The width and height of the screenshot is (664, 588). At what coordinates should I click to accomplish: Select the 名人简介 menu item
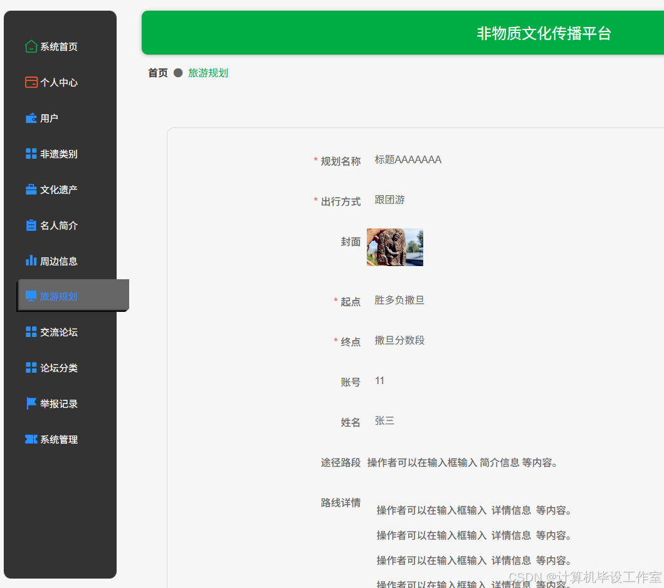(x=60, y=225)
